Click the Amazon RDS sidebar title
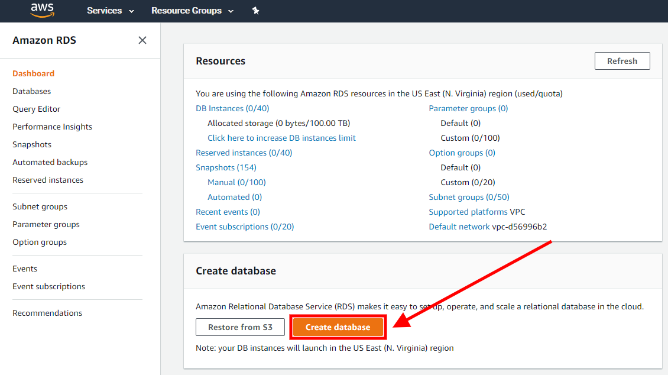Image resolution: width=668 pixels, height=375 pixels. click(x=44, y=40)
